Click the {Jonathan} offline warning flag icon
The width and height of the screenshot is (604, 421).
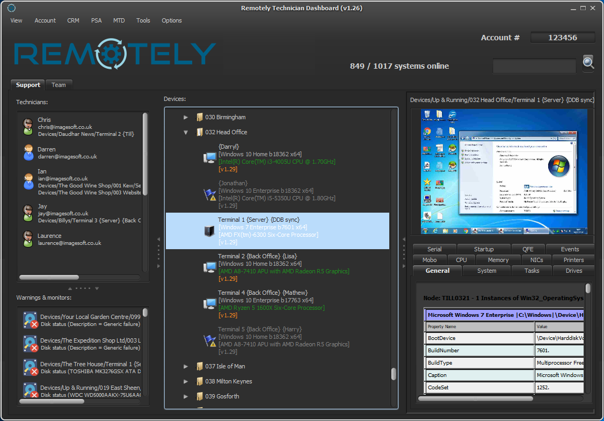[x=209, y=194]
